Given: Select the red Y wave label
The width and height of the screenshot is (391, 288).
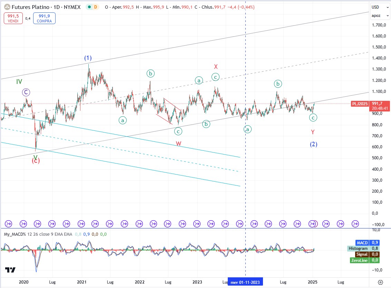Looking at the screenshot, I should (x=313, y=132).
